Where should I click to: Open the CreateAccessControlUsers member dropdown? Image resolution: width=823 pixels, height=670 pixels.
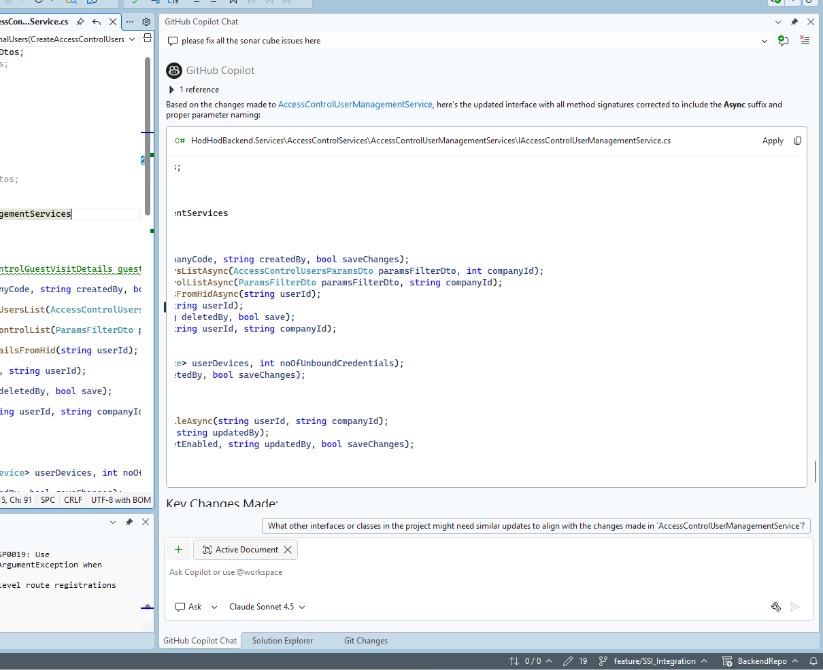tap(133, 39)
